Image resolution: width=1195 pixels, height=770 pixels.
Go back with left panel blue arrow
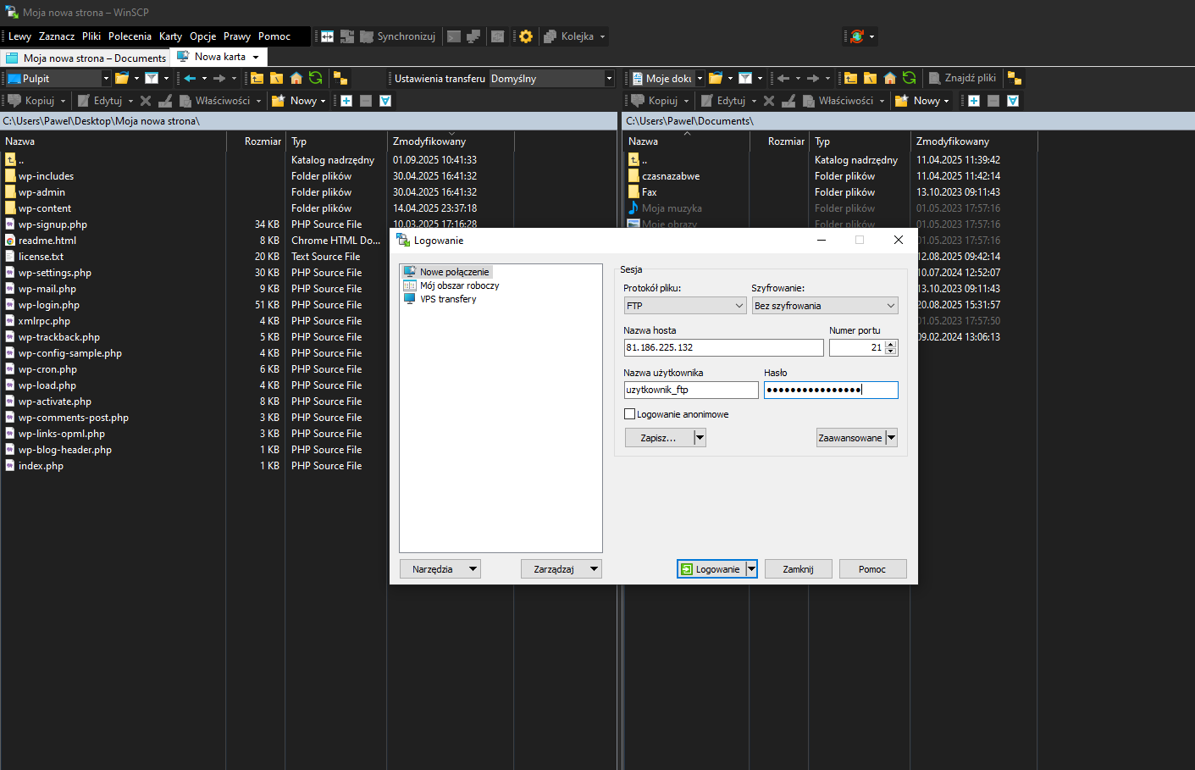coord(190,78)
